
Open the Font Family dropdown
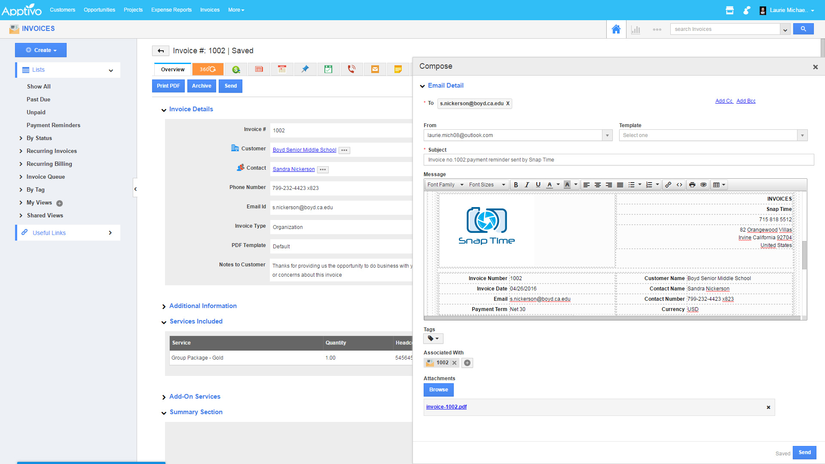[445, 185]
